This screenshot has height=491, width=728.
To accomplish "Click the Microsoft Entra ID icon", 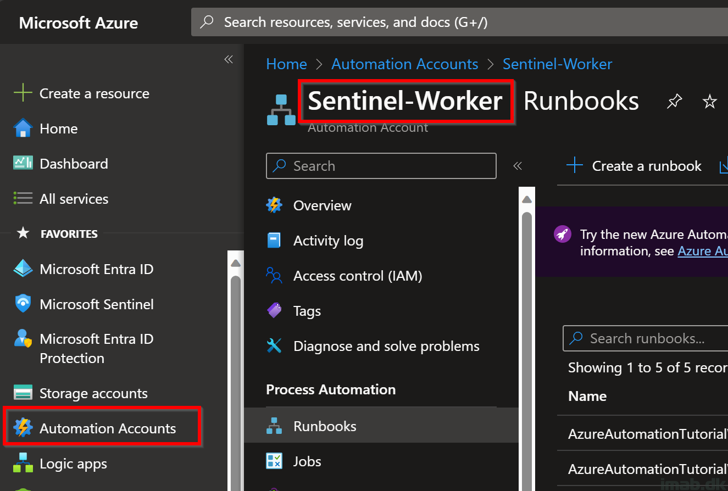I will tap(23, 269).
